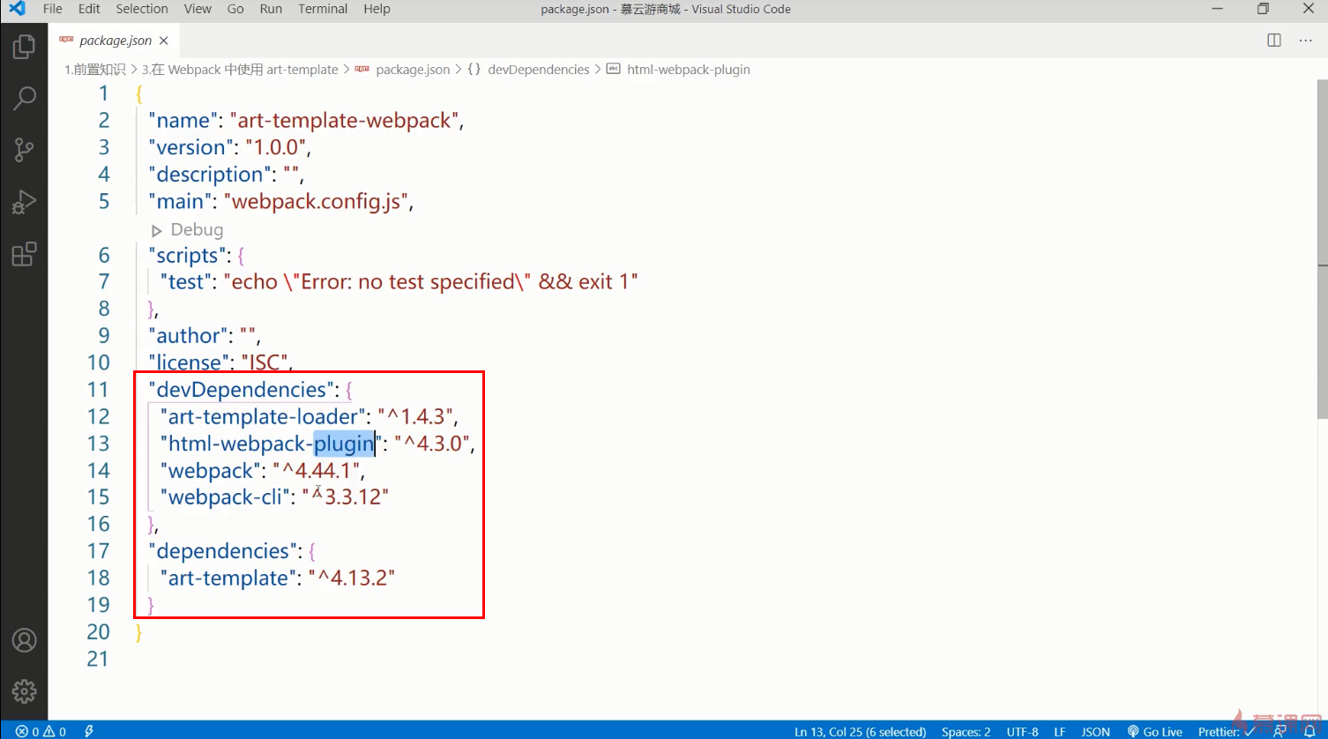1328x739 pixels.
Task: Open the Extensions view
Action: point(24,254)
